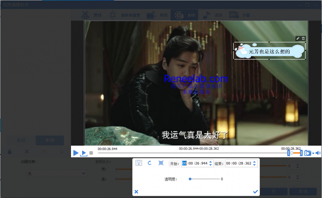This screenshot has width=322, height=198.
Task: Click the 取消 cancel button
Action: click(303, 192)
